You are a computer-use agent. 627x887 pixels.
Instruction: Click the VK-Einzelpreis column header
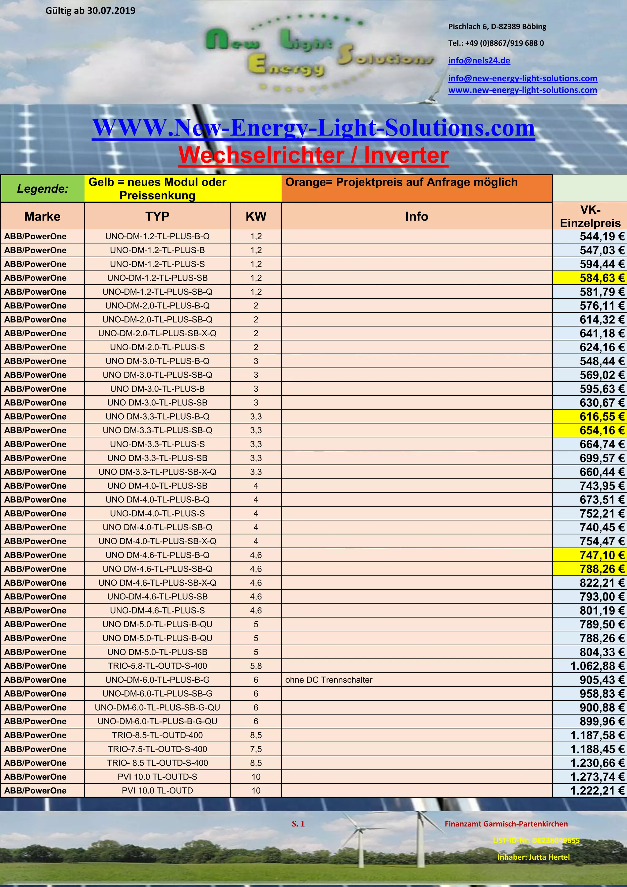point(590,216)
